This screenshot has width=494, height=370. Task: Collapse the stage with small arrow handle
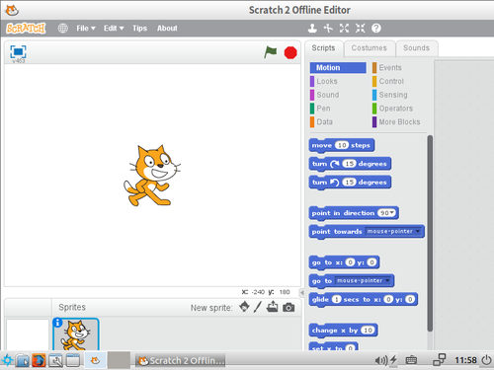[x=301, y=292]
